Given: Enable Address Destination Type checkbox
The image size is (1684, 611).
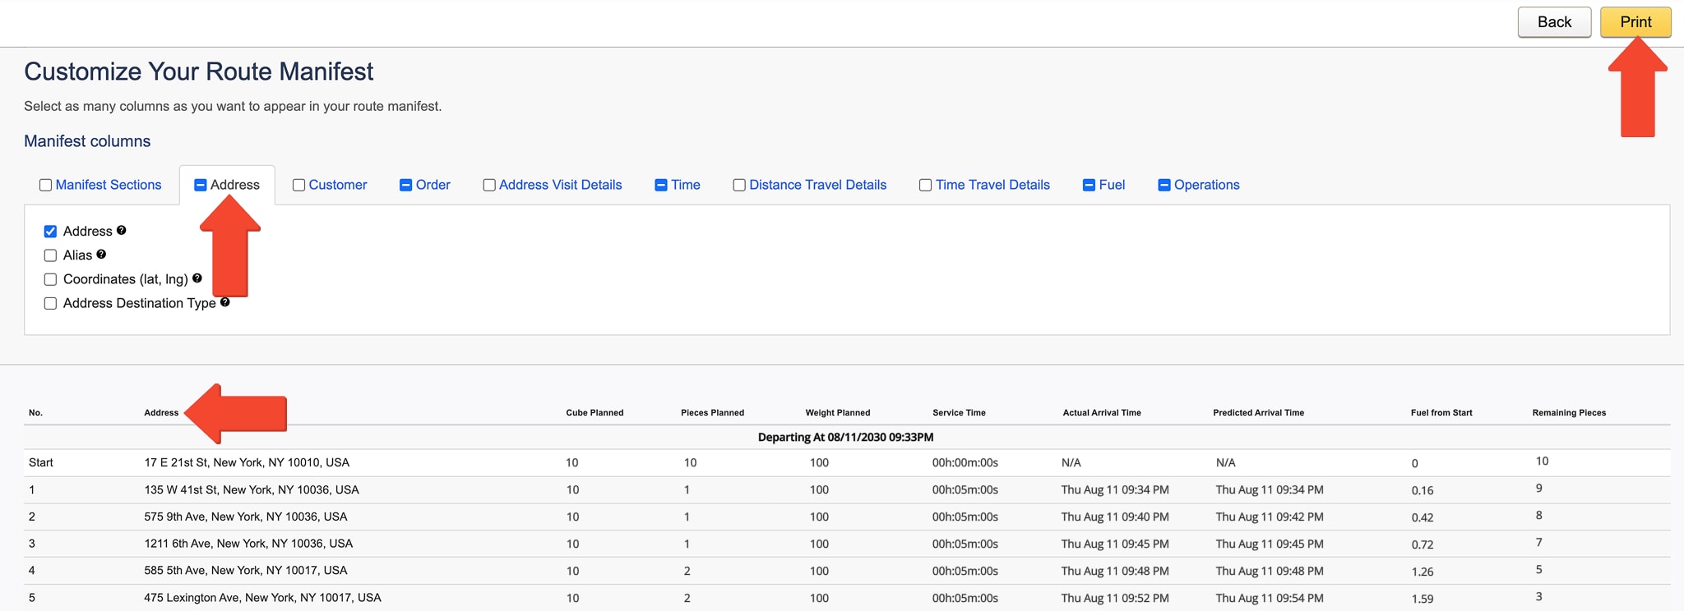Looking at the screenshot, I should [x=50, y=303].
